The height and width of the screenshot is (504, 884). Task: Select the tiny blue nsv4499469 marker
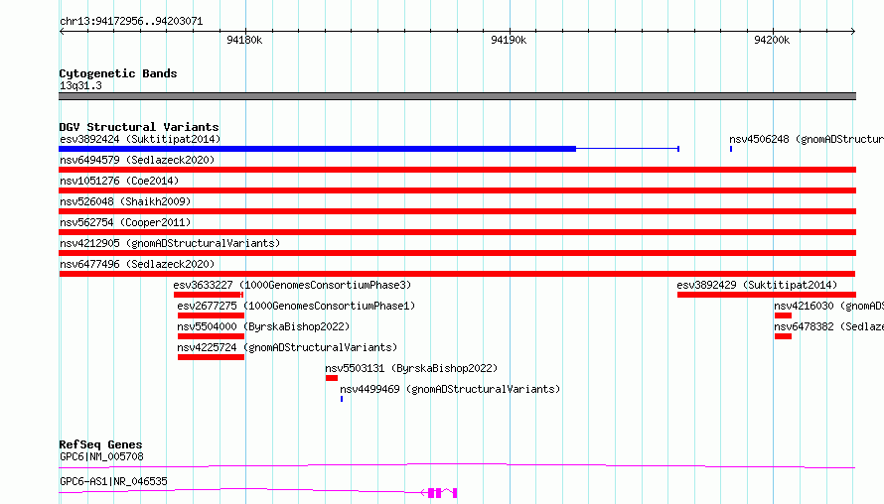tap(342, 399)
